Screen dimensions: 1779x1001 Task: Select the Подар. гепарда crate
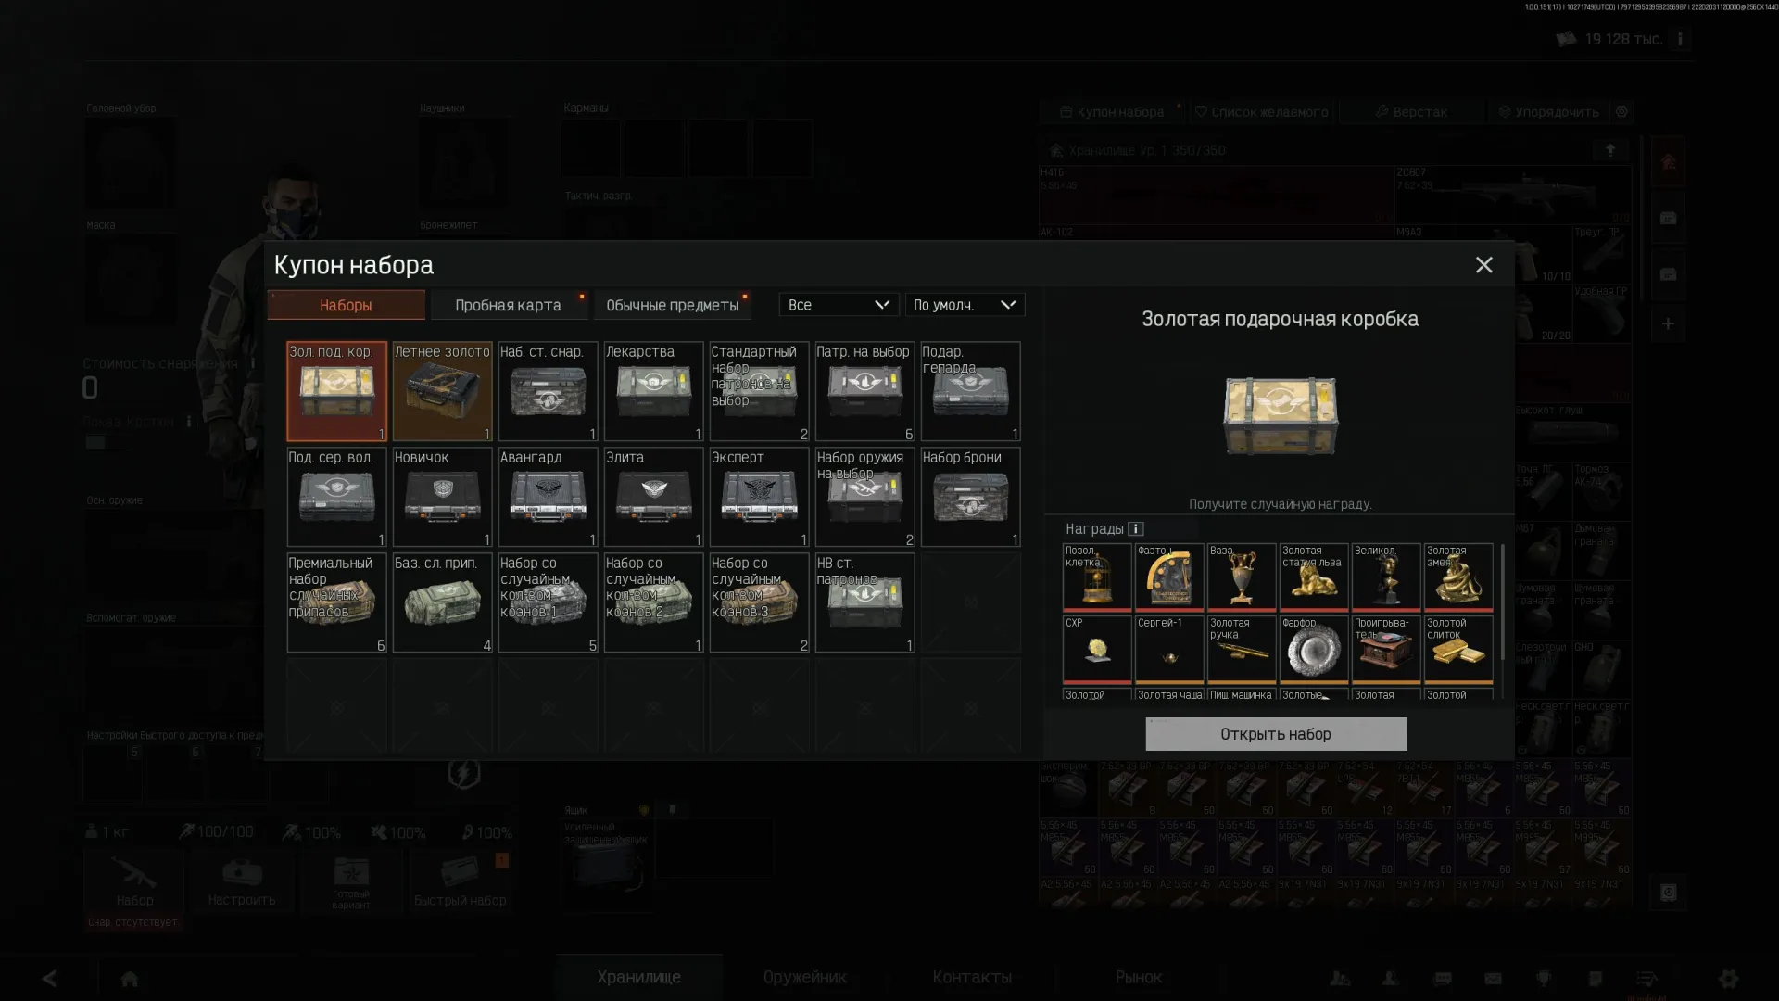(970, 391)
